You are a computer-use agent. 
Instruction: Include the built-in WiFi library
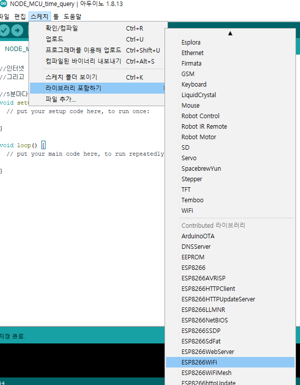tap(230, 211)
